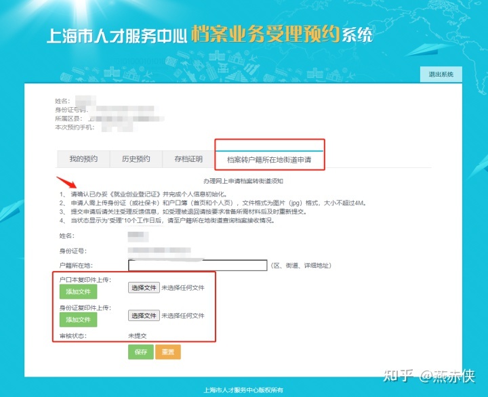Screen dimensions: 488x397
Task: Click the 未提交 review status text
Action: tap(137, 336)
